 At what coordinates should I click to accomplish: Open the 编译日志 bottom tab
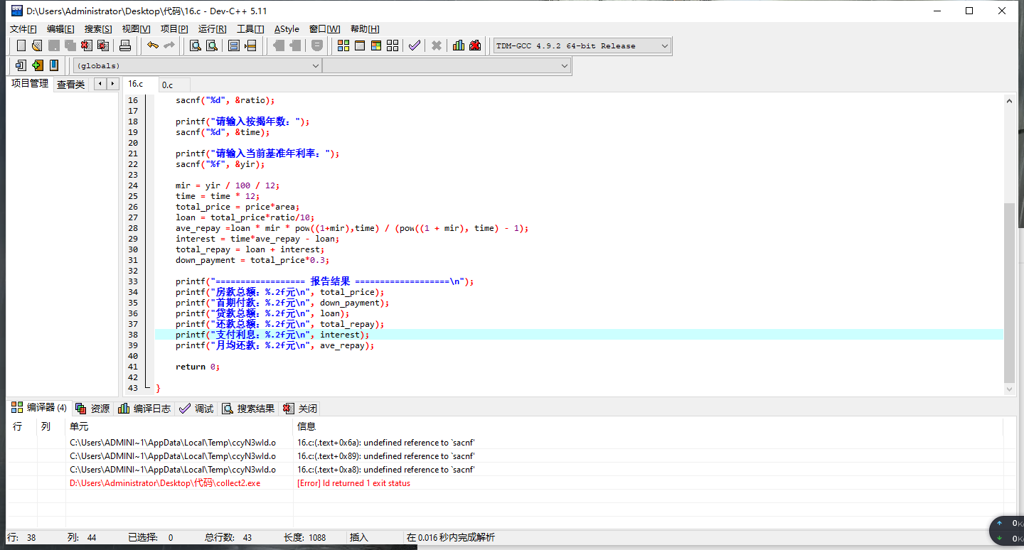pyautogui.click(x=144, y=409)
